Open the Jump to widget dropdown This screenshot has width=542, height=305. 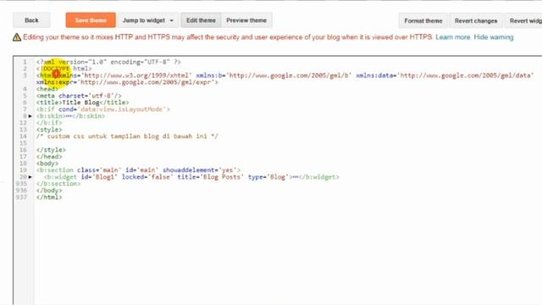(x=148, y=20)
